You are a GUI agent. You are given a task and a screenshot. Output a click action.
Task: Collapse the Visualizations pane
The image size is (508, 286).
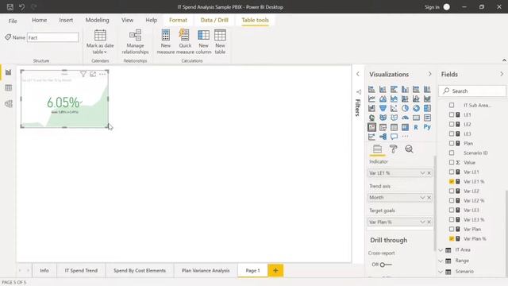click(x=429, y=74)
